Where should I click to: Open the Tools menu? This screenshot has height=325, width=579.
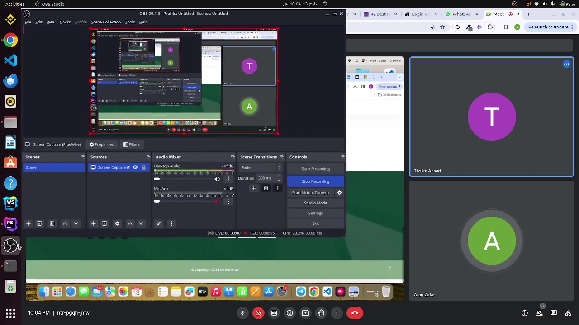point(130,22)
